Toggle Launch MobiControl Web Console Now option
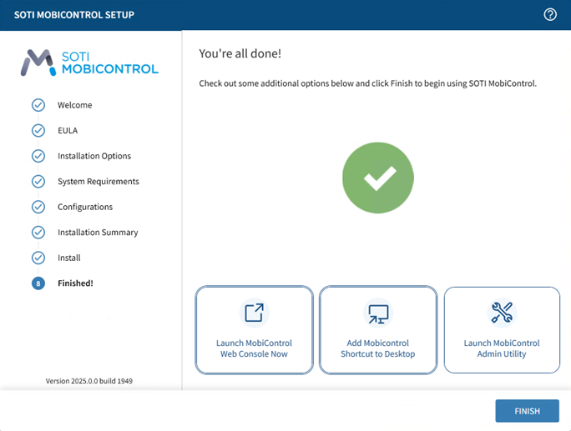 (x=254, y=330)
